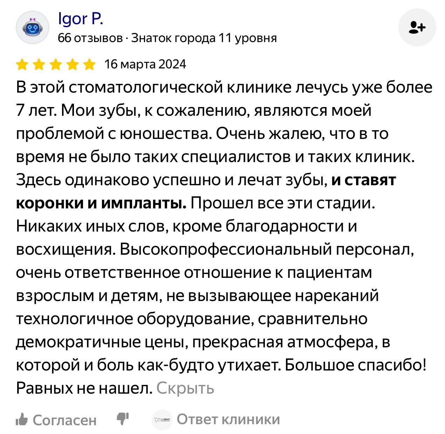Click Igor P.'s robot avatar
The image size is (445, 434).
33,27
